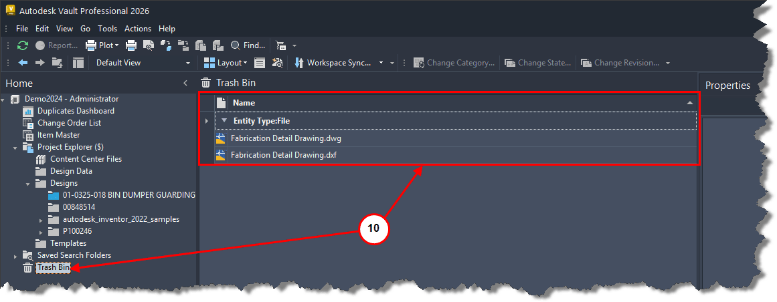This screenshot has height=302, width=777.
Task: Open the Edit menu
Action: (42, 29)
